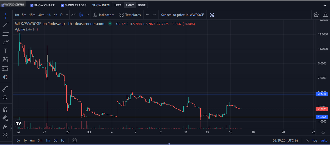
Task: Set date range to 1y
Action: (25, 140)
